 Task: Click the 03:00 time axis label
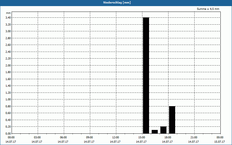click(x=37, y=137)
